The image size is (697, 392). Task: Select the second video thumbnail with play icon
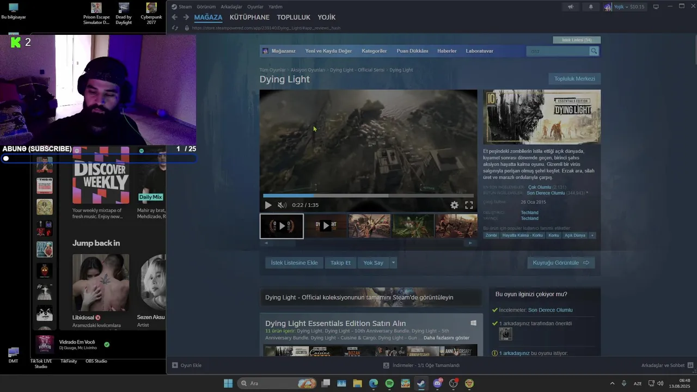(x=326, y=226)
